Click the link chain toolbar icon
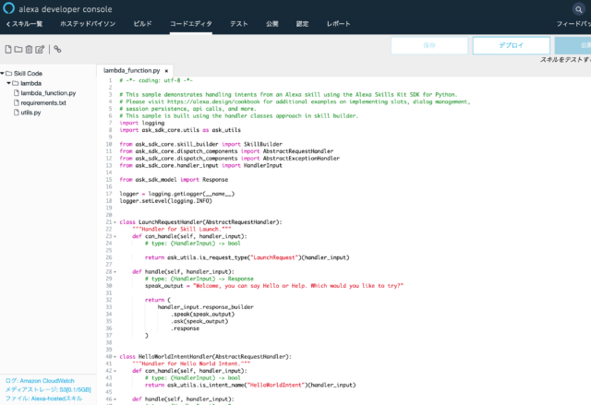The image size is (591, 405). tap(57, 49)
